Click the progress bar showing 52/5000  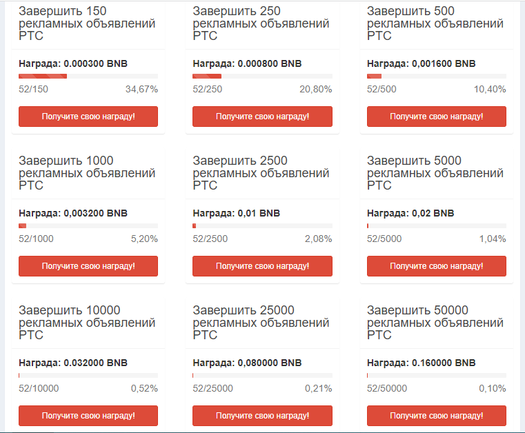tap(436, 225)
